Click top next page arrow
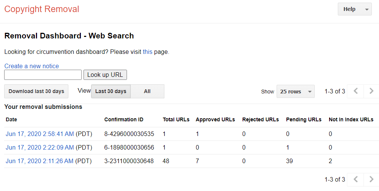Viewport: 379px width, 191px height. point(371,91)
